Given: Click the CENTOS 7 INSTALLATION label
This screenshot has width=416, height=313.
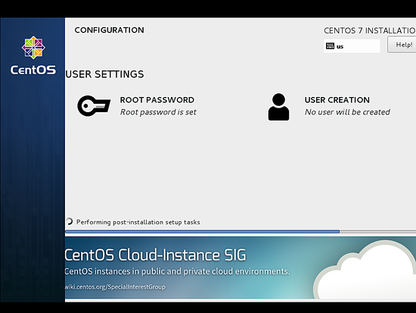Looking at the screenshot, I should click(x=370, y=30).
